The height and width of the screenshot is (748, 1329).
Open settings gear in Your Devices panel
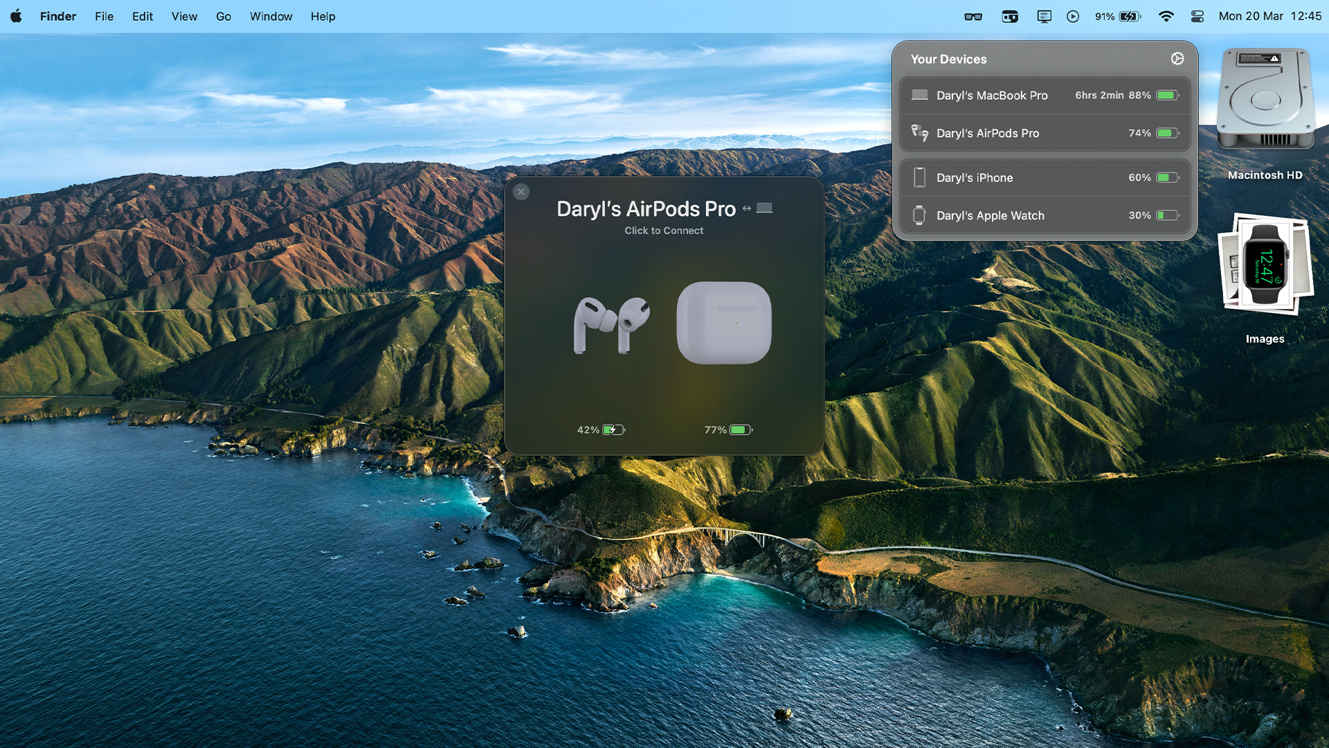(1177, 59)
